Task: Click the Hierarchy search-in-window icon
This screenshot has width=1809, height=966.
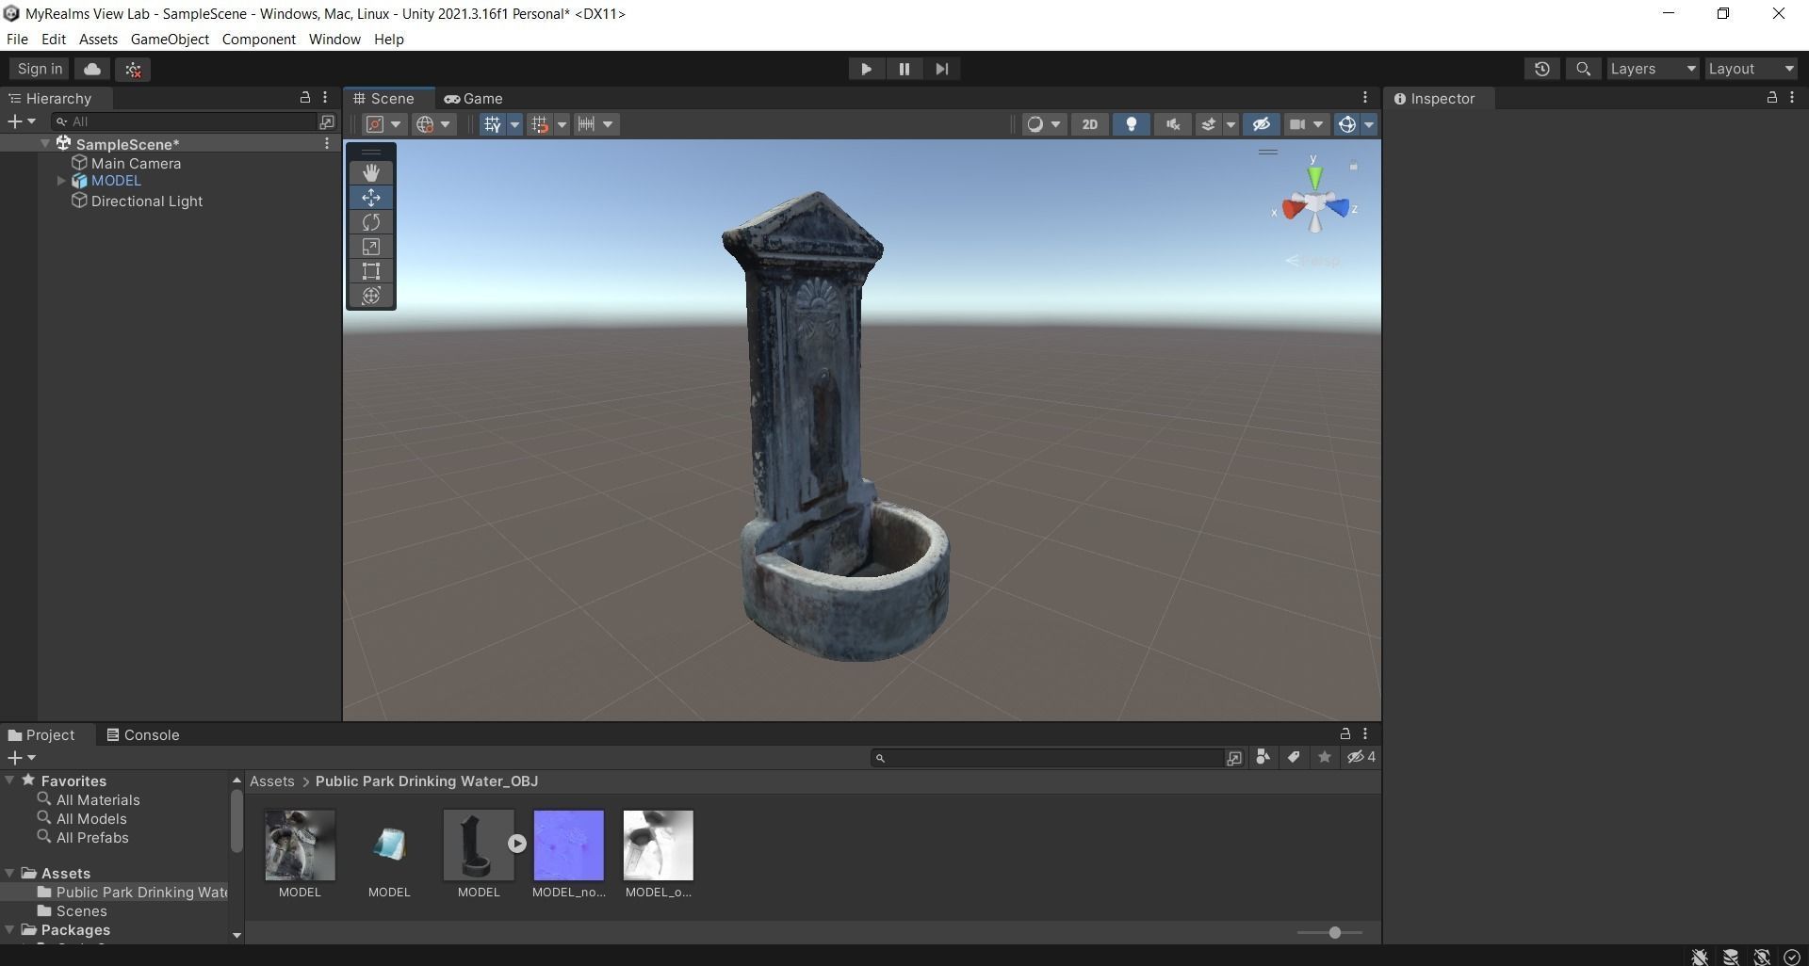Action: point(327,121)
